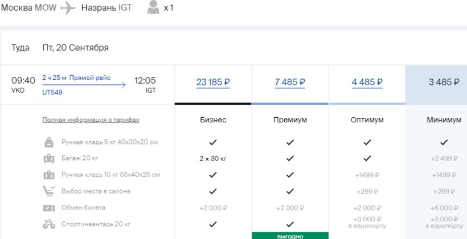Select Premium fare price 7 485 ₽
Viewport: 467px width, 239px height.
coord(289,82)
